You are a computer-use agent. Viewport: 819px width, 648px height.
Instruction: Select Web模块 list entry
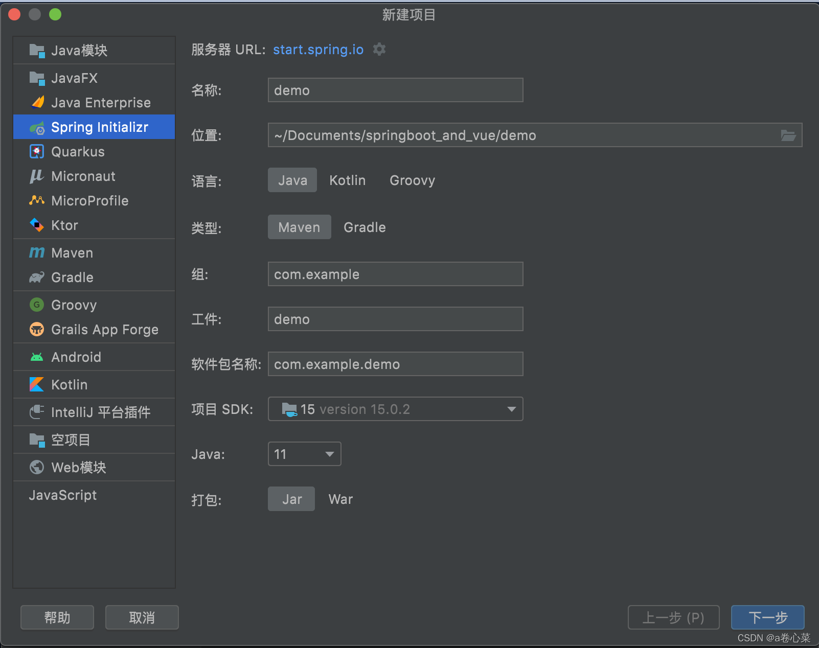click(x=94, y=468)
